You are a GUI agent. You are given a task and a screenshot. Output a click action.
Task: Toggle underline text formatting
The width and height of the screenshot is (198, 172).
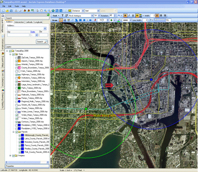pyautogui.click(x=133, y=16)
